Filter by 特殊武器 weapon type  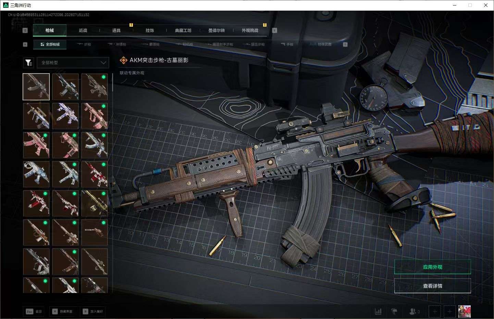tap(321, 44)
